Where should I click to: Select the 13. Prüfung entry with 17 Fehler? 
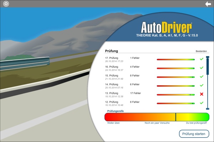(154, 95)
